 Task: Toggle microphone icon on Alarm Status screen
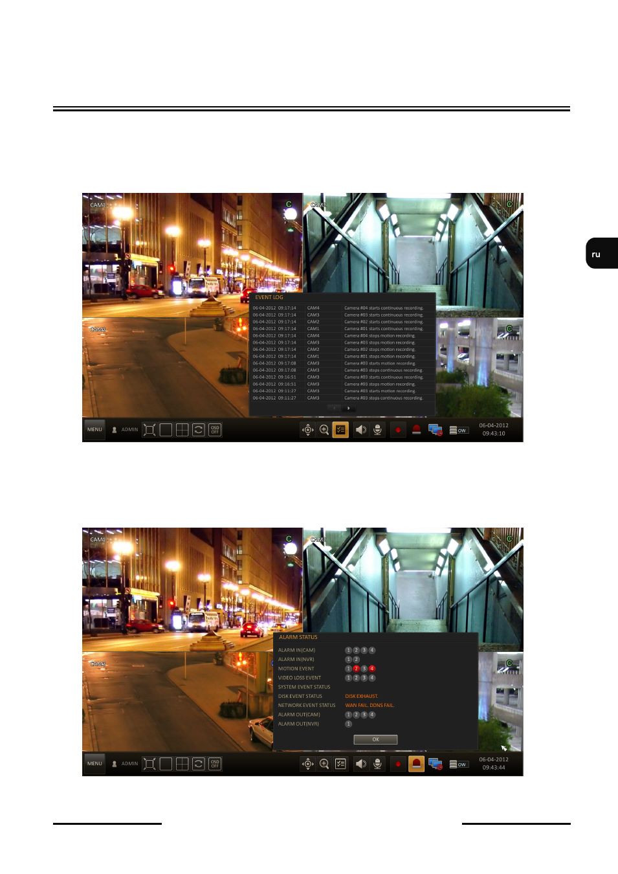point(377,764)
